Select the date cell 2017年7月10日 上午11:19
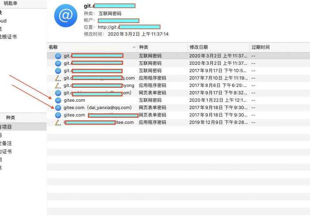 [219, 78]
